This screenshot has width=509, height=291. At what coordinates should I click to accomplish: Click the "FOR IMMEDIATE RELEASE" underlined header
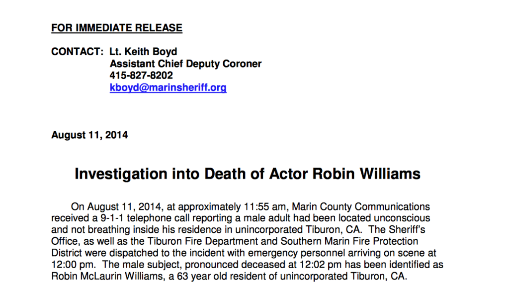coord(117,28)
